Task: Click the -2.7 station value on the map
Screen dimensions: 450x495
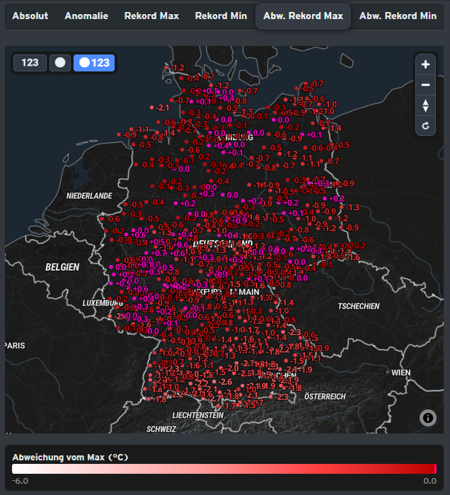Action: click(x=214, y=399)
